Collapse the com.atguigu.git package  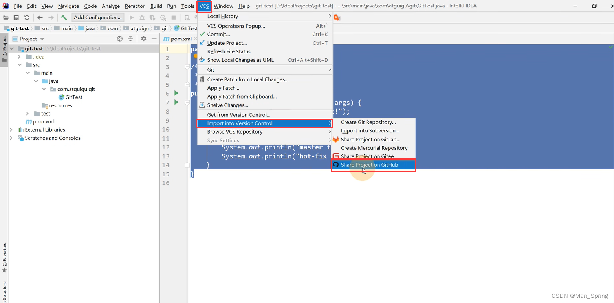click(x=44, y=89)
